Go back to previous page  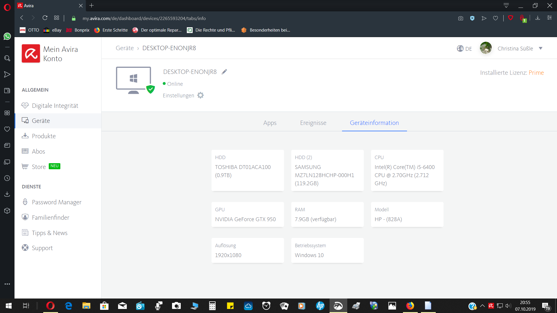pos(22,18)
